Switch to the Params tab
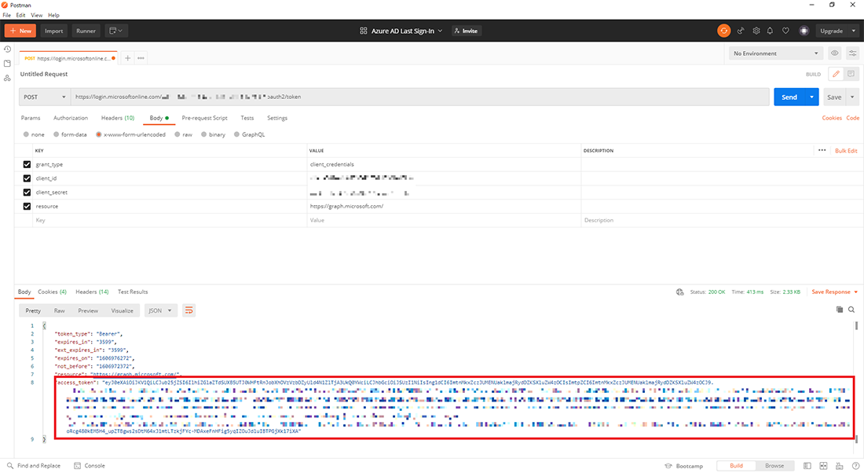The width and height of the screenshot is (864, 473). click(31, 118)
